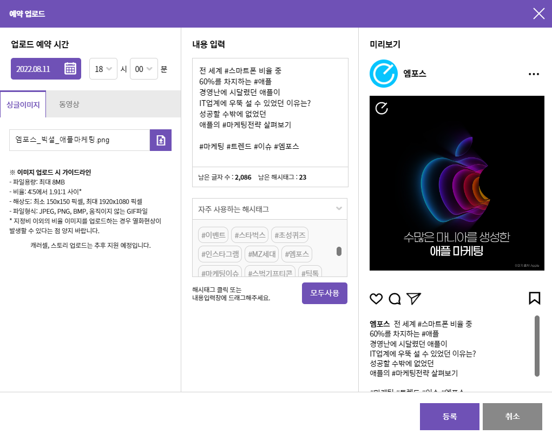
Task: Add the #초성퀴즈 hashtag chip
Action: [x=290, y=235]
